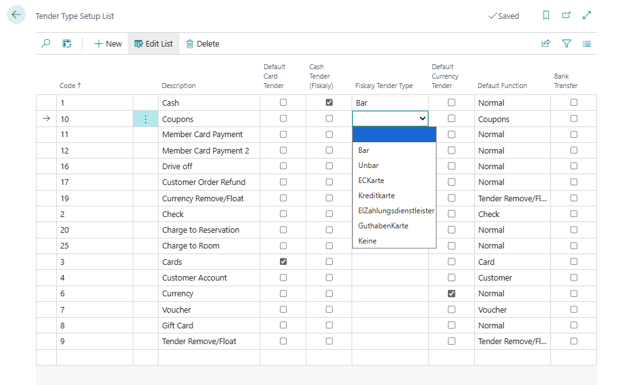Click the expand page diagonal arrows icon
The height and width of the screenshot is (385, 629).
(x=587, y=16)
